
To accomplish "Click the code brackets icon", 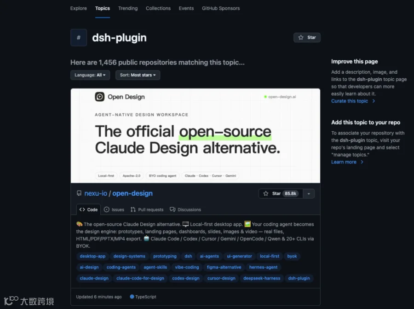I will [82, 210].
